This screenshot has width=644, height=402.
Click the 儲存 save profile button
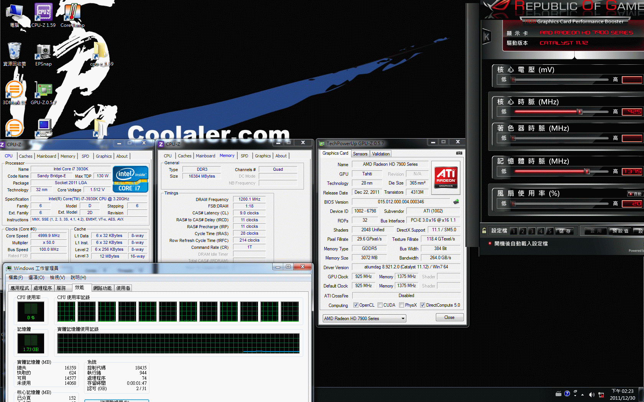[565, 231]
